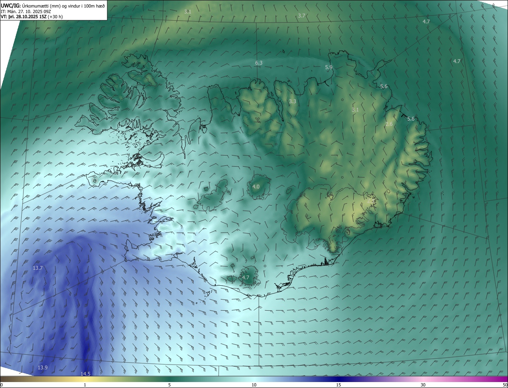Click the "IT: Mán. 27. 10. 2025 09Z" line
This screenshot has height=388, width=508.
pos(27,11)
